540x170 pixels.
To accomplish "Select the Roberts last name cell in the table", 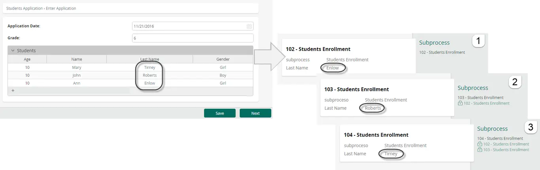I will click(149, 75).
